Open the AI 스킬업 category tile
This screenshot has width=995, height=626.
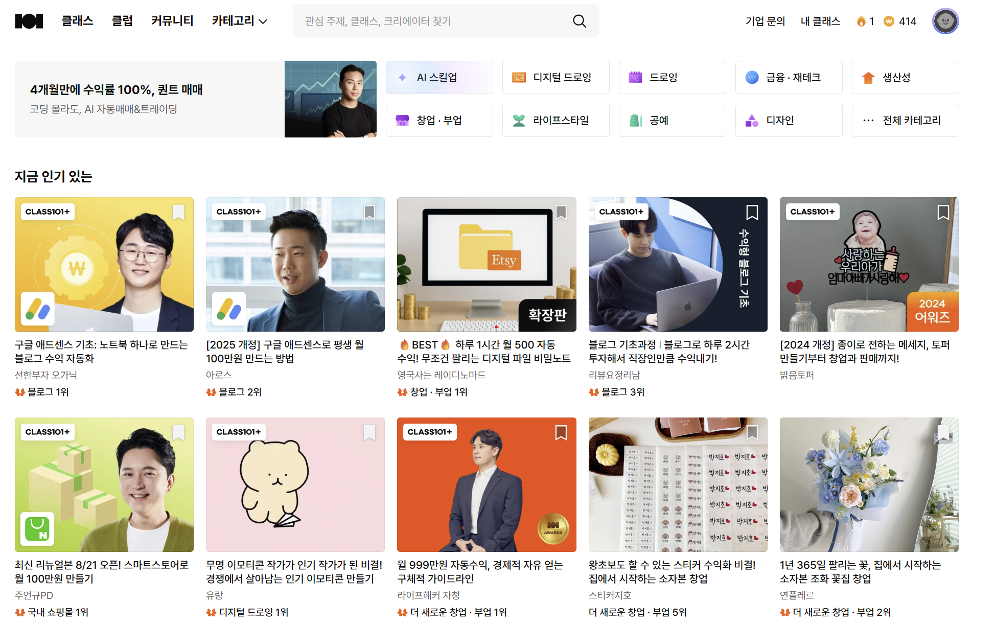point(439,78)
